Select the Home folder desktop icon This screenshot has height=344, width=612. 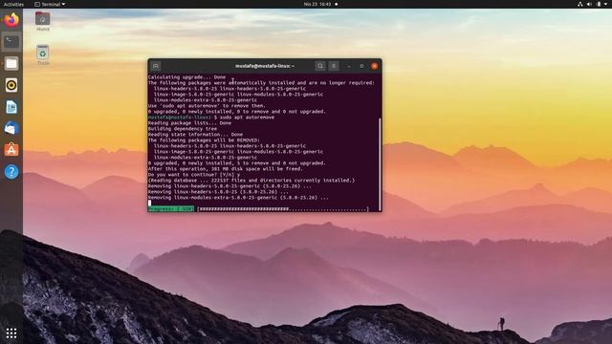[x=42, y=21]
